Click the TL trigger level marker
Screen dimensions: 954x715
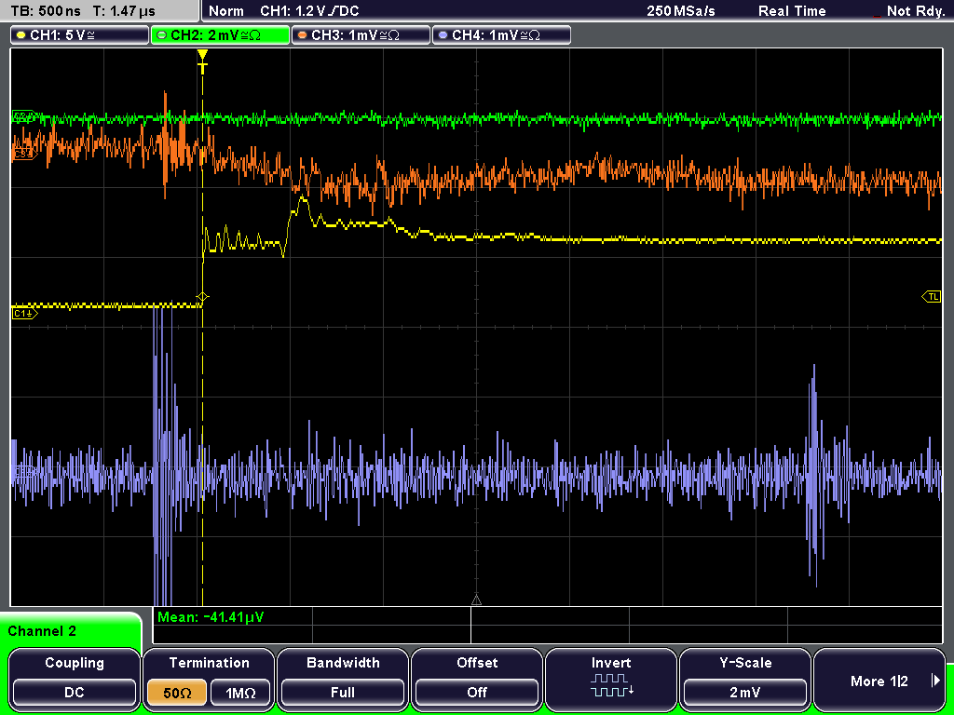(x=932, y=297)
